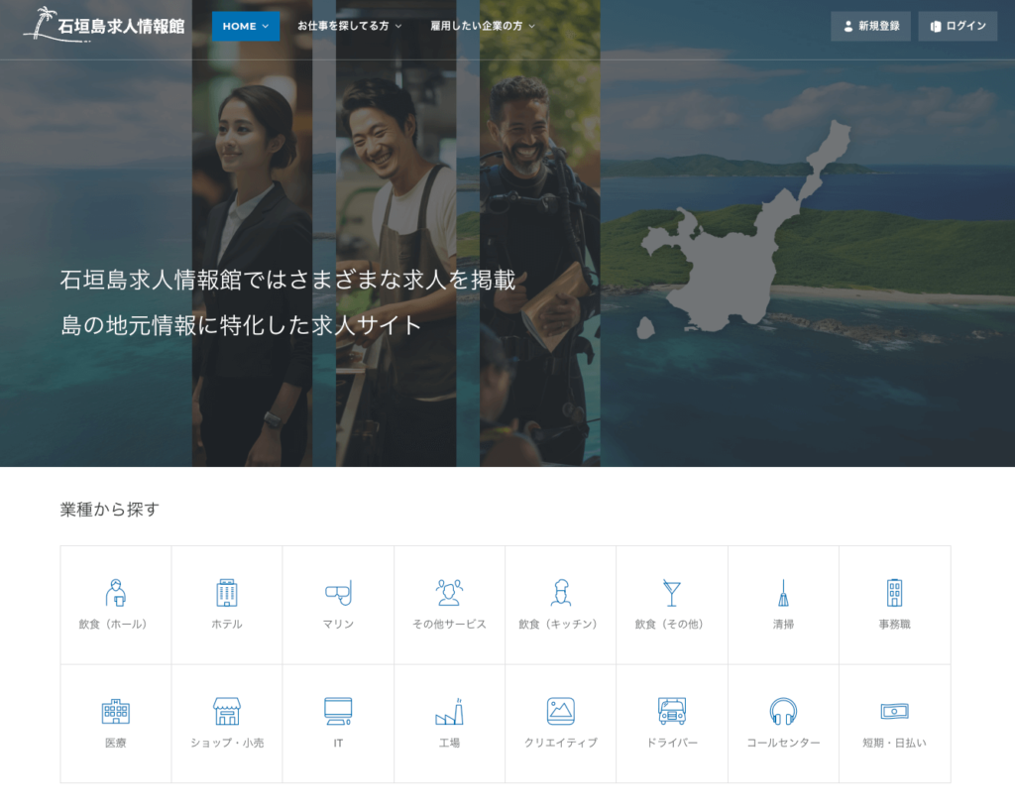Viewport: 1015px width, 810px height.
Task: Click the 石垣島求人情報館 site logo
Action: pyautogui.click(x=104, y=26)
